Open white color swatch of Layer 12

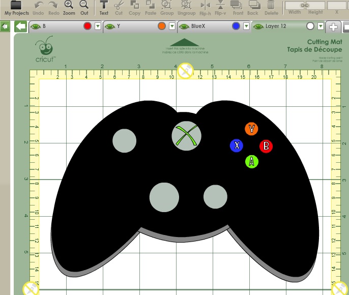pyautogui.click(x=310, y=26)
